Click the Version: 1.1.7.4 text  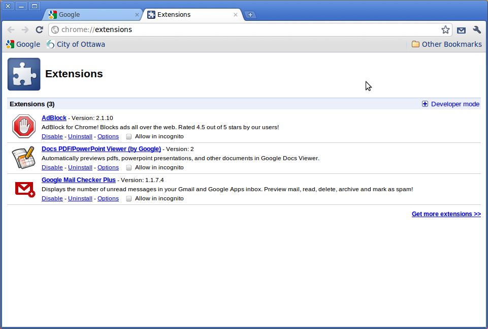click(x=142, y=180)
